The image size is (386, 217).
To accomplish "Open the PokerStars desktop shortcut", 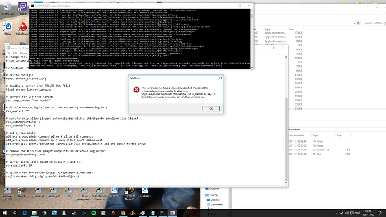I will [23, 29].
